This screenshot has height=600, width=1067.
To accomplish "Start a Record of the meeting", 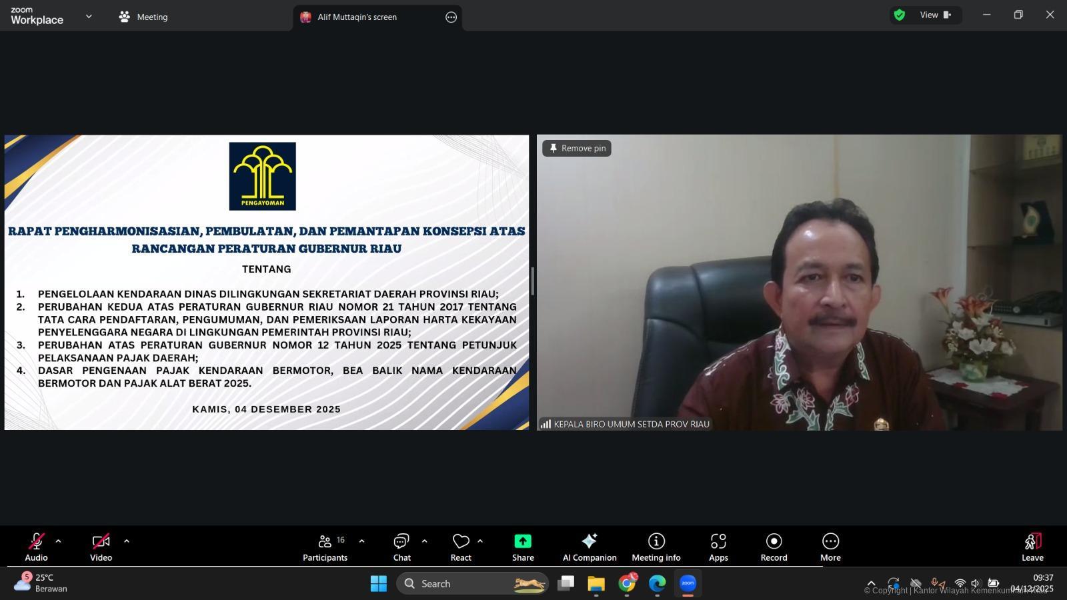I will (x=773, y=547).
